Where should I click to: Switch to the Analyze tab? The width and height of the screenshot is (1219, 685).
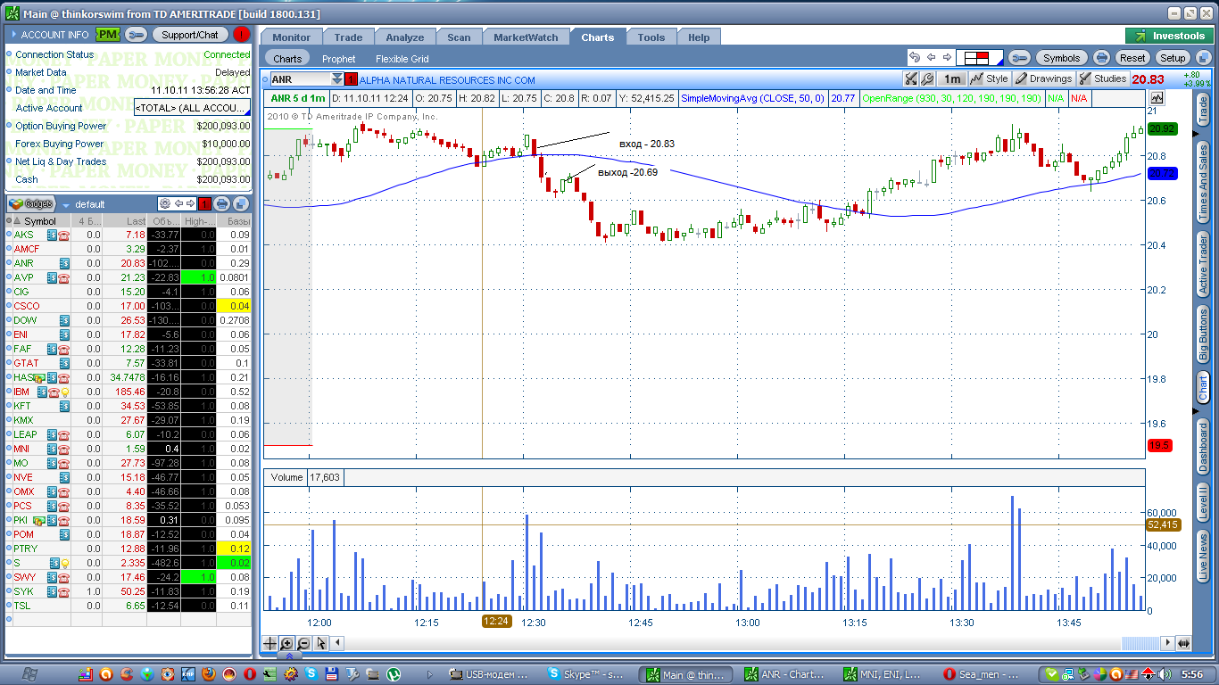tap(405, 37)
